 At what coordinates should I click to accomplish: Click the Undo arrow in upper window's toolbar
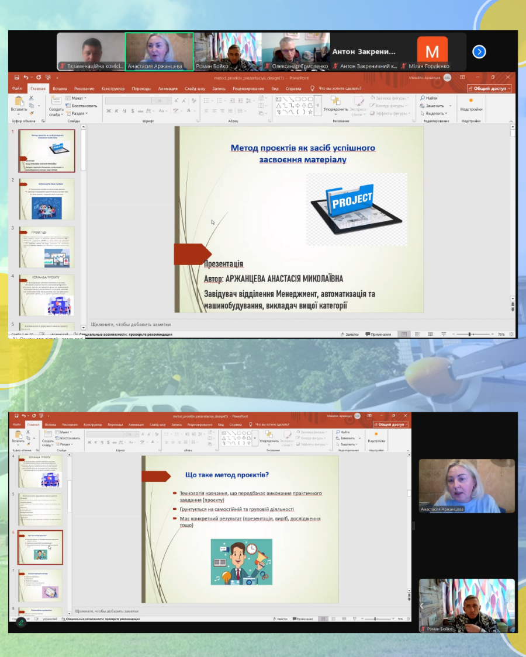pyautogui.click(x=27, y=77)
